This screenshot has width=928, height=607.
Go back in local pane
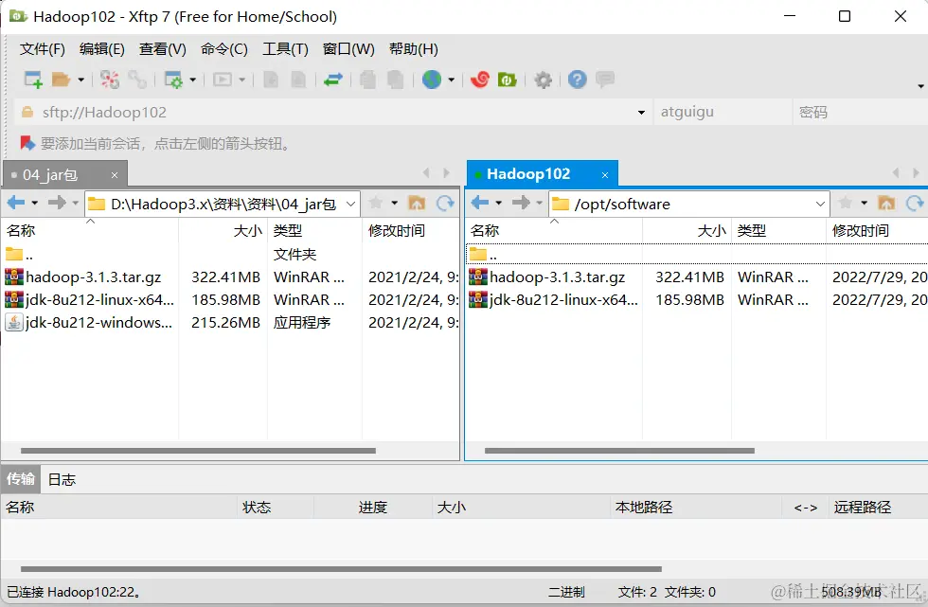tap(16, 203)
